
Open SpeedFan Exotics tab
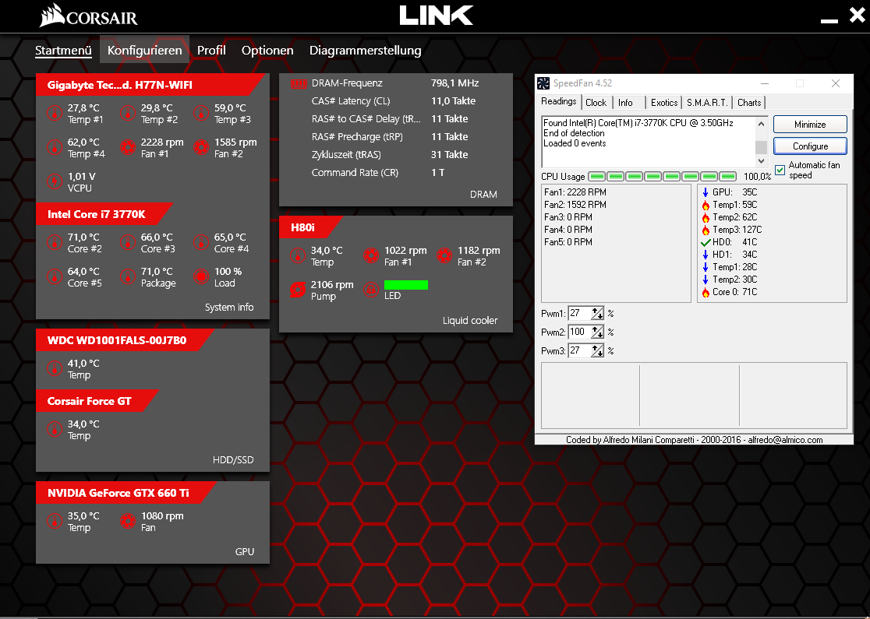664,103
